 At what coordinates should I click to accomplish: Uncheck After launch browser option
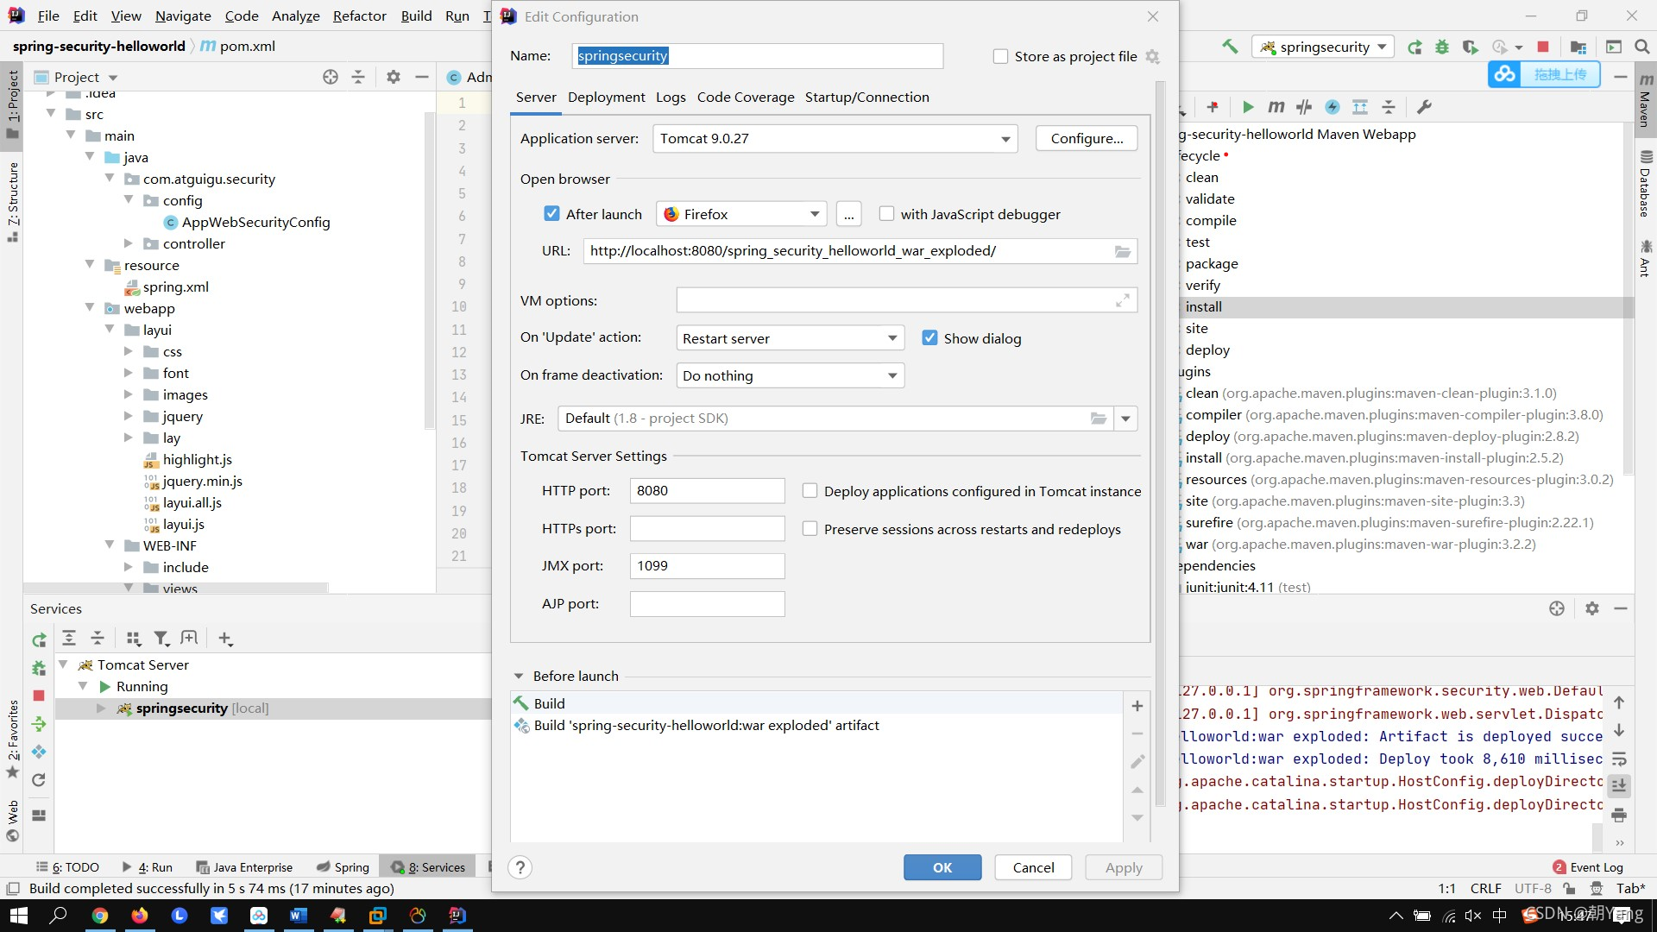pyautogui.click(x=552, y=213)
